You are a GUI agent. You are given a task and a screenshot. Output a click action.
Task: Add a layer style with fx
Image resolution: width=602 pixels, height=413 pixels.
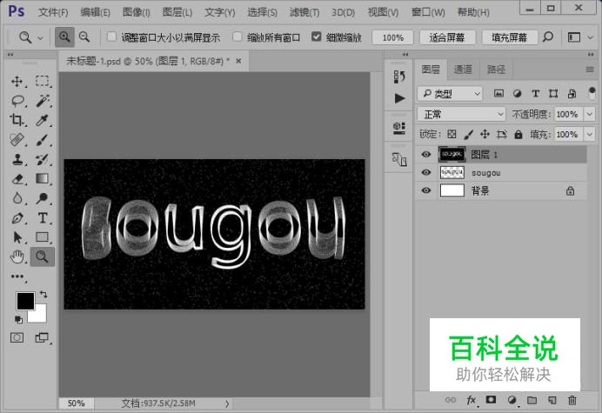point(472,400)
